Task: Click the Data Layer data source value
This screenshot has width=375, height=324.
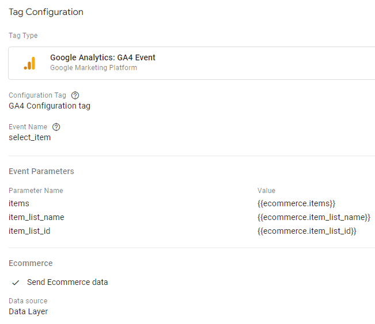Action: (x=28, y=311)
